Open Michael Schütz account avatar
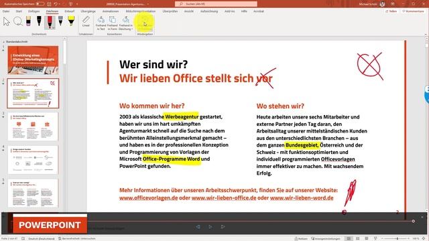Screen dimensions: 429x241 click(382, 4)
